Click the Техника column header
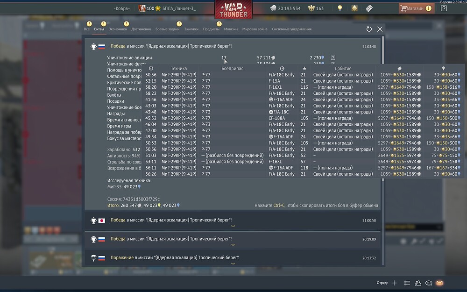Viewport: 467px width, 292px height. pyautogui.click(x=179, y=69)
